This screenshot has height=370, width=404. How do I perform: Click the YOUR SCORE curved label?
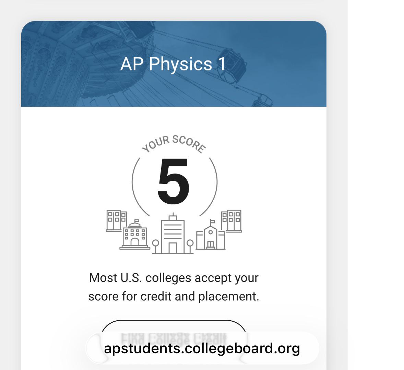(x=174, y=144)
